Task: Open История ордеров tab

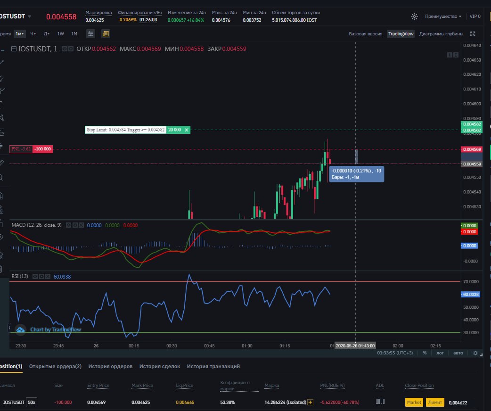Action: pyautogui.click(x=110, y=366)
